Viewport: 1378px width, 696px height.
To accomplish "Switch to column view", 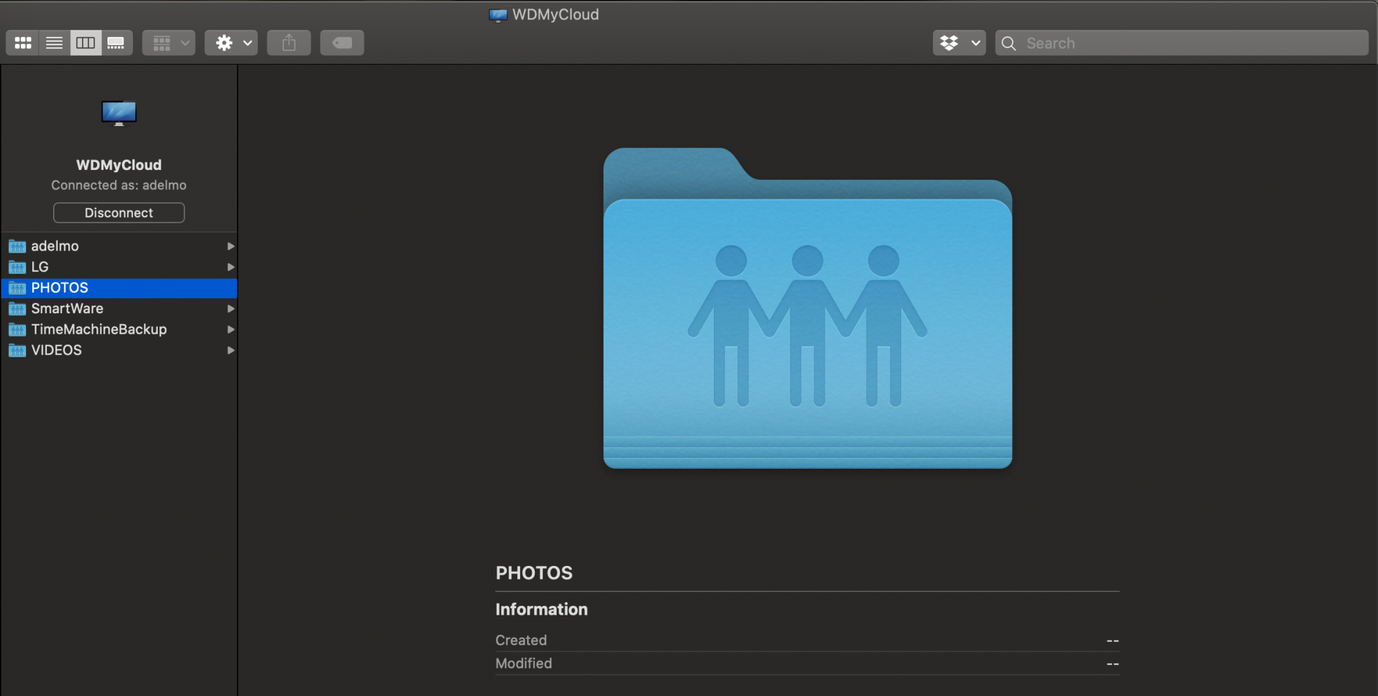I will tap(85, 43).
